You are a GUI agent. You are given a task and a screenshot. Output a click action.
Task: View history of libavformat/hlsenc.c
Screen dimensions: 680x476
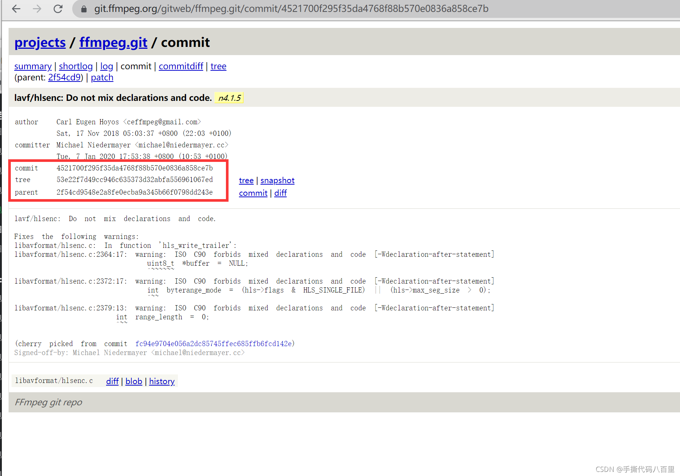point(162,381)
